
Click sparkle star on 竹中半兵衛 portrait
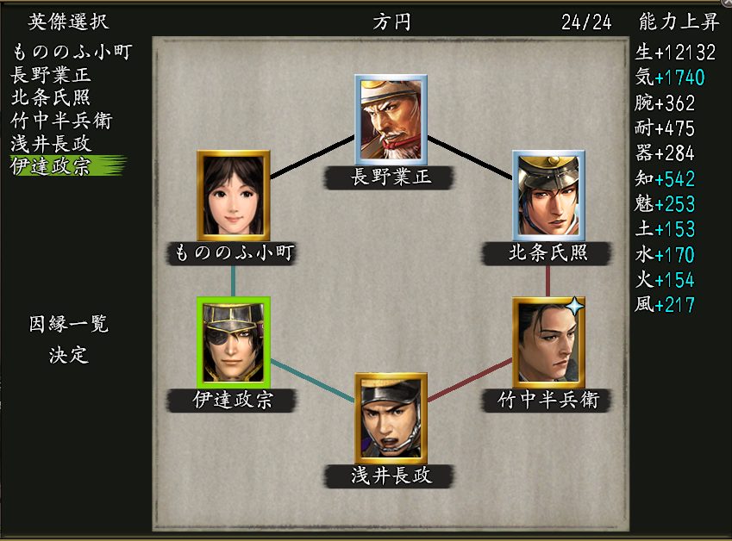click(x=575, y=307)
